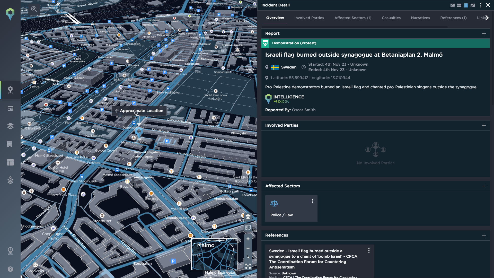Open the layers sidebar icon

click(10, 126)
